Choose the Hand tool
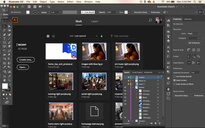 pyautogui.click(x=4, y=80)
